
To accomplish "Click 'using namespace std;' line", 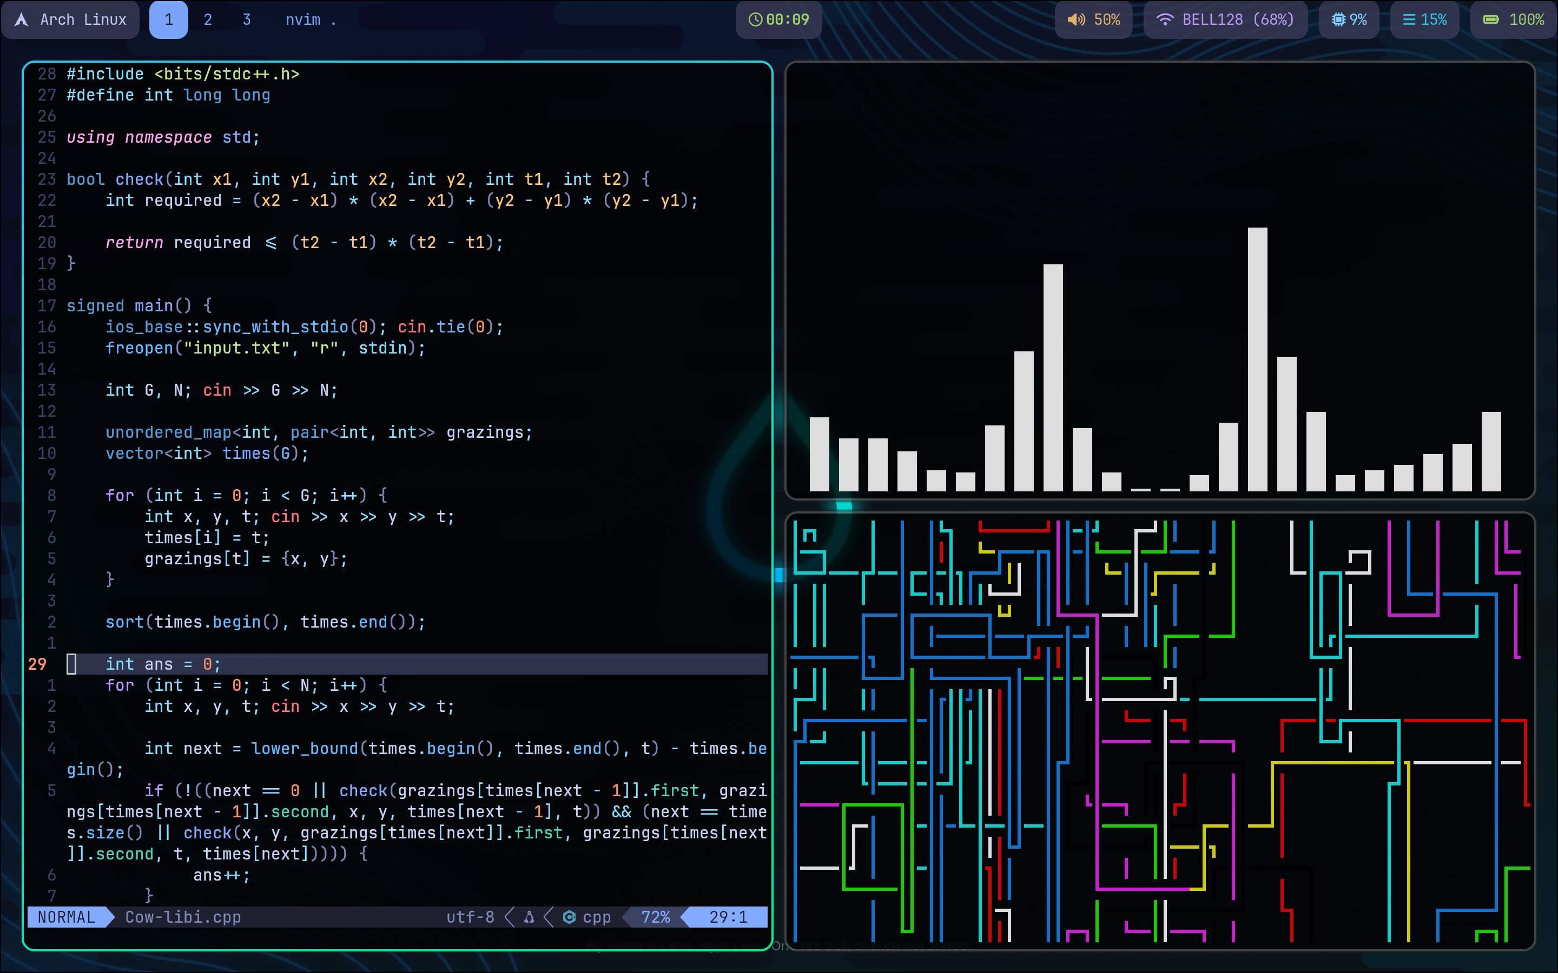I will coord(163,137).
